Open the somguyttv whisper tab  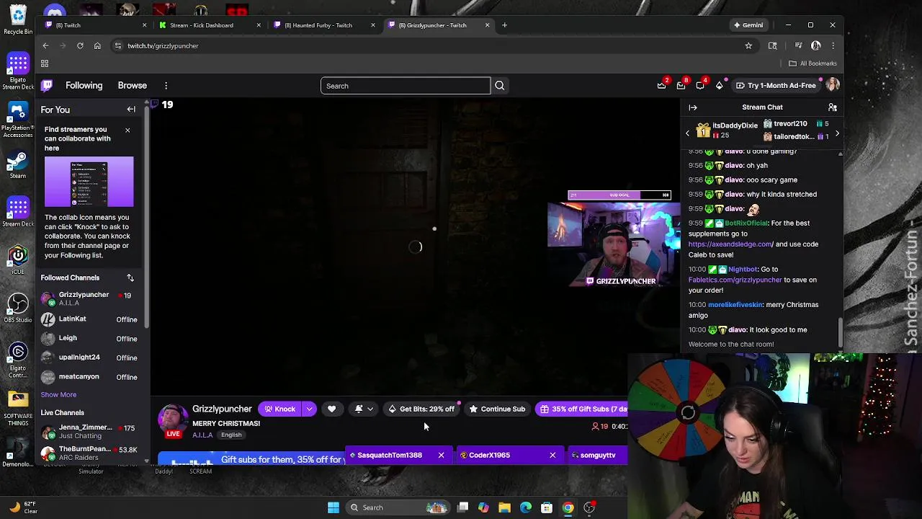coord(597,455)
